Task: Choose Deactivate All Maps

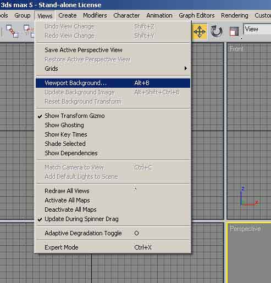Action: 113,210
